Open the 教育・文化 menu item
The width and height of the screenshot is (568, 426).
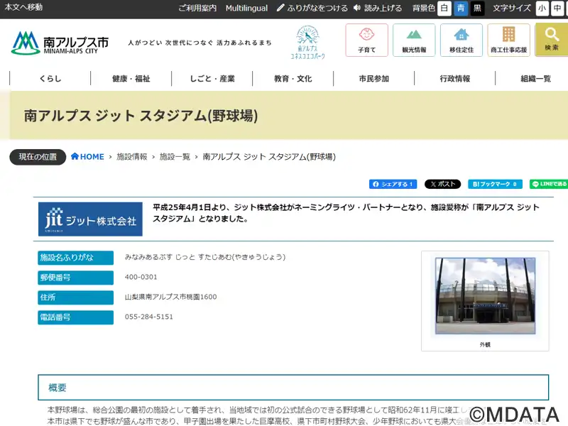[293, 79]
